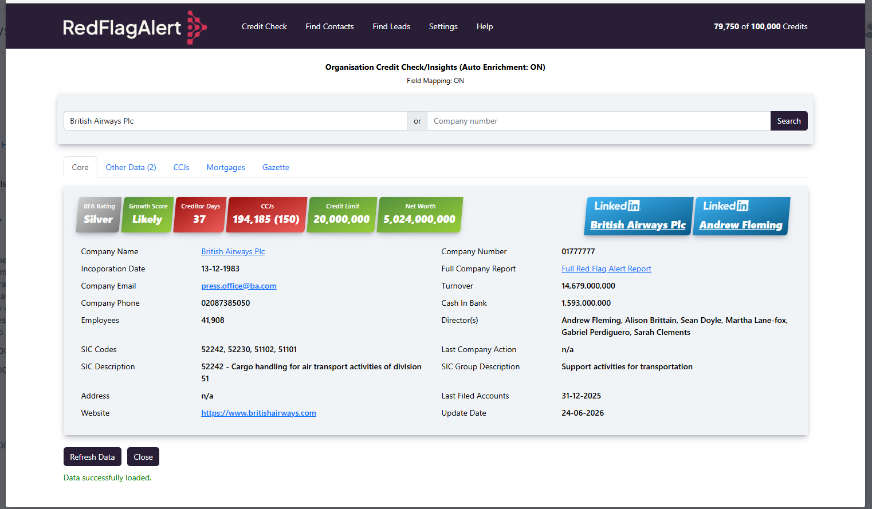
Task: Click the Organisation Credit Check/Insights heading
Action: click(435, 67)
